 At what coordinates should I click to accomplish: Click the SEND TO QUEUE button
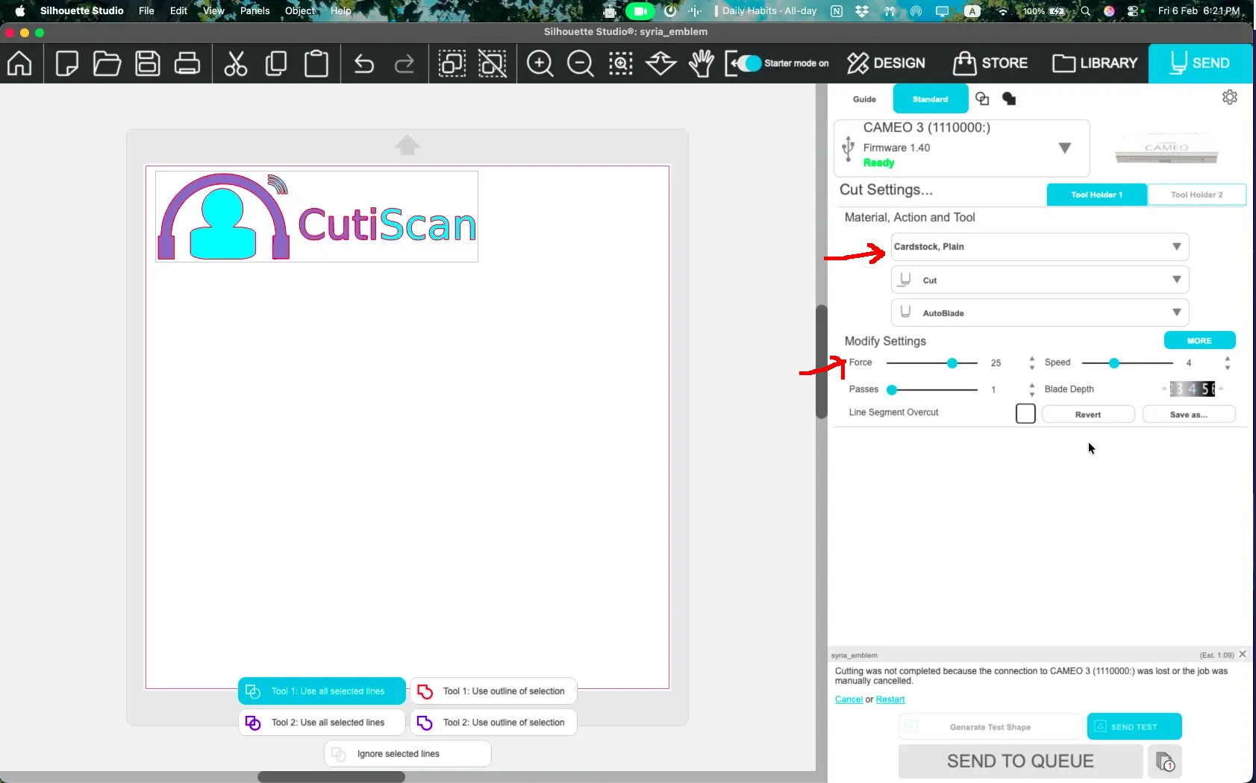click(x=1020, y=761)
